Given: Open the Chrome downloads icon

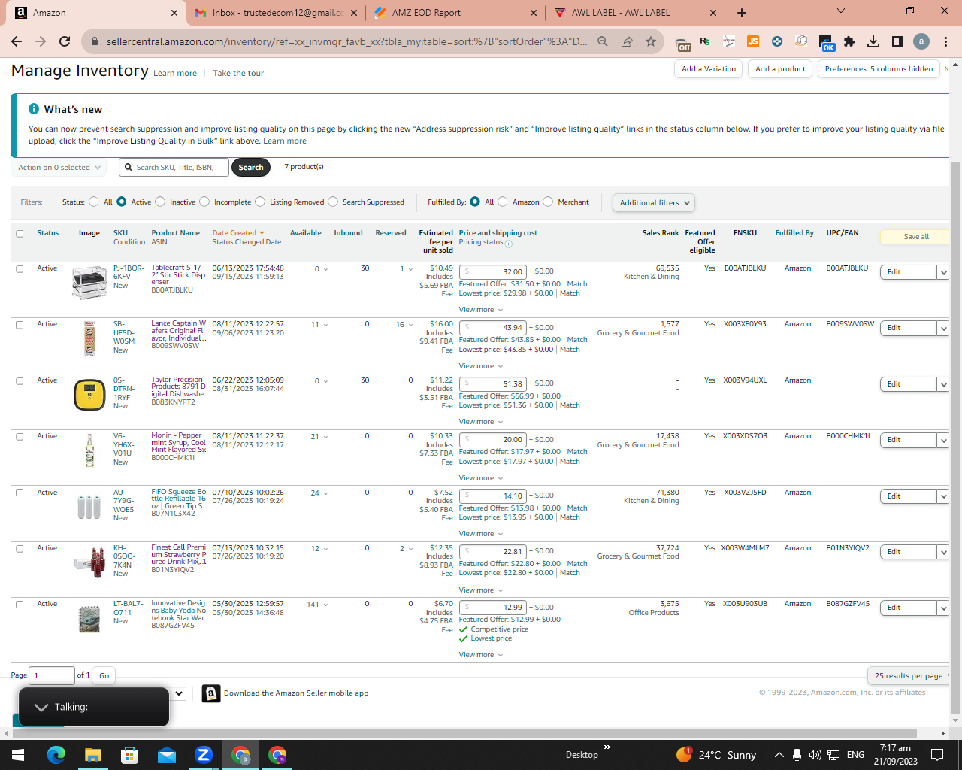Looking at the screenshot, I should click(873, 41).
